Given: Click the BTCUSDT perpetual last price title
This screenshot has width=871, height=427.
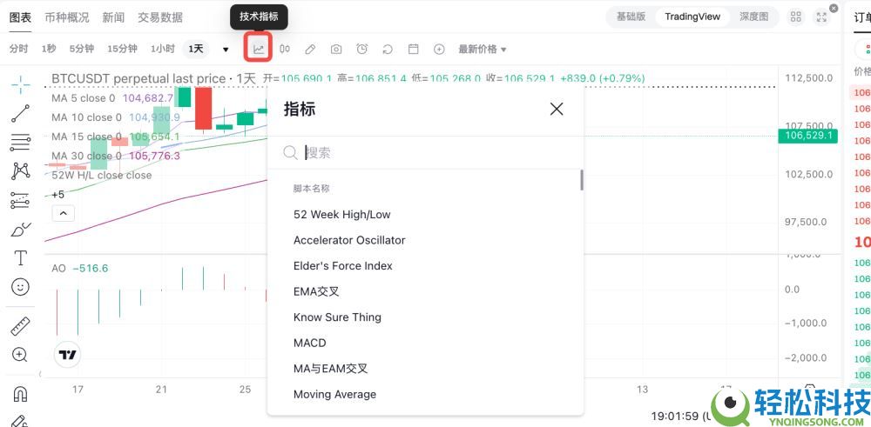Looking at the screenshot, I should [x=138, y=79].
